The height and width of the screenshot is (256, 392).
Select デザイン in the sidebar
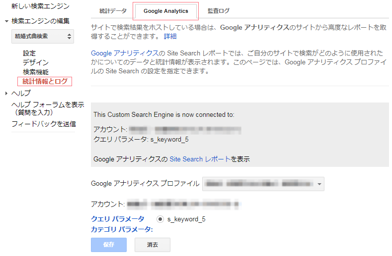(36, 62)
